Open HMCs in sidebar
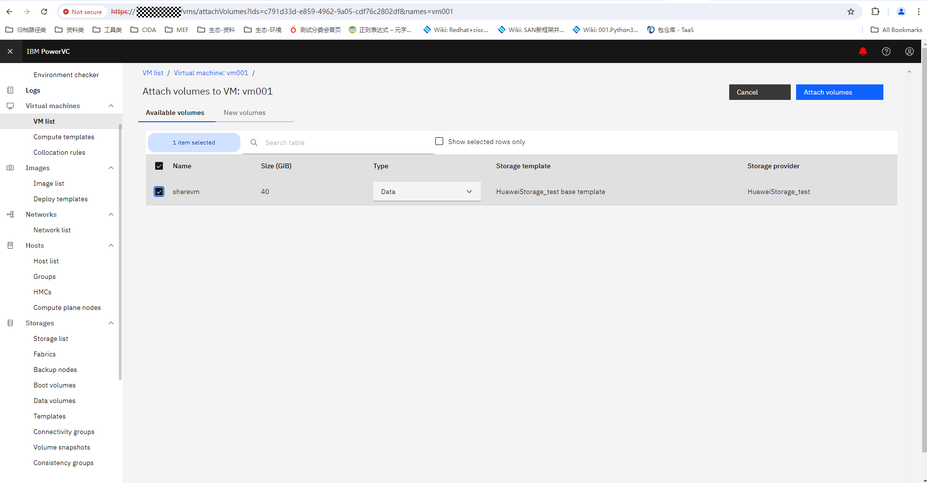 point(42,292)
